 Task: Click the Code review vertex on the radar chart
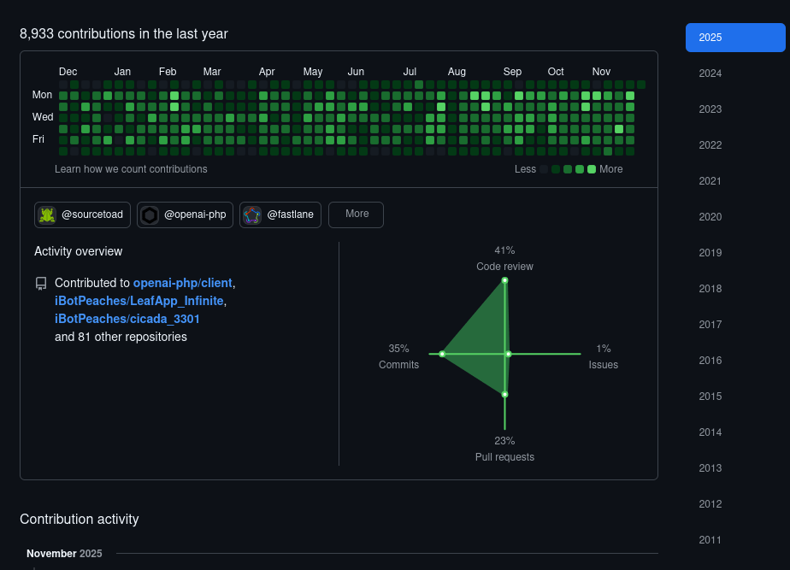click(504, 279)
